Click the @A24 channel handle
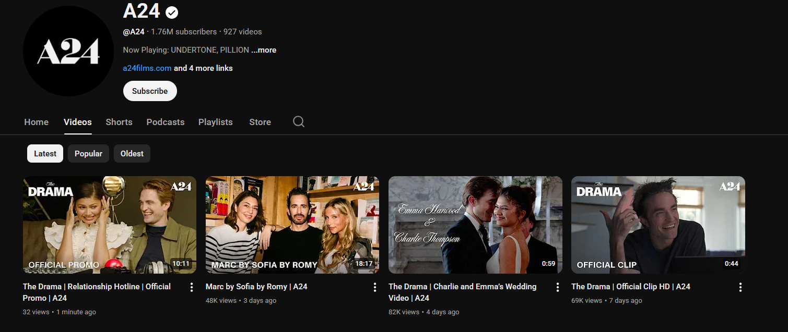The width and height of the screenshot is (788, 332). pyautogui.click(x=134, y=32)
